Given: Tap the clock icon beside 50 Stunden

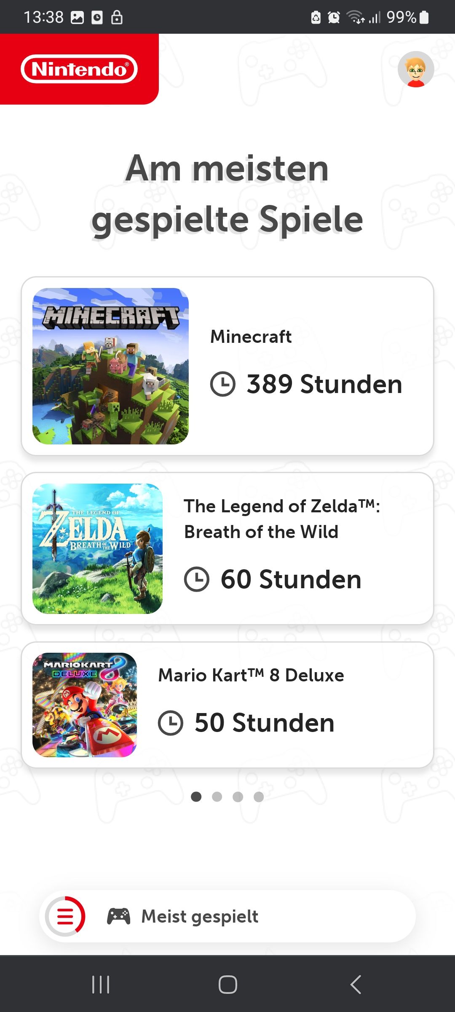Looking at the screenshot, I should [170, 723].
